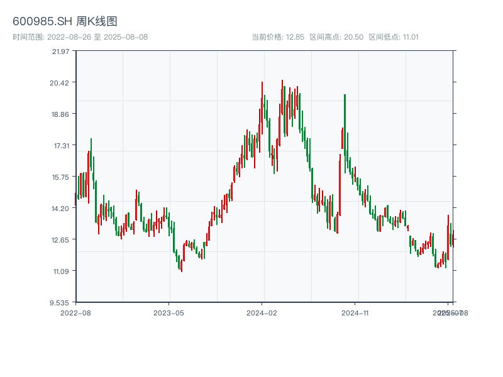
Task: Click the 当前价格: 12.85 value
Action: tap(278, 37)
